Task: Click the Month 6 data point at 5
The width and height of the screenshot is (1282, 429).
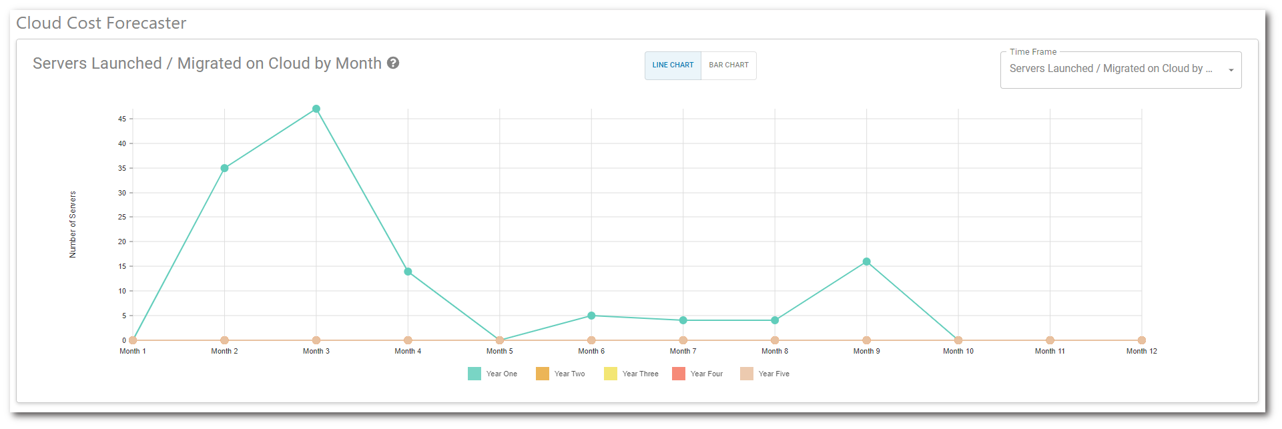Action: 591,316
